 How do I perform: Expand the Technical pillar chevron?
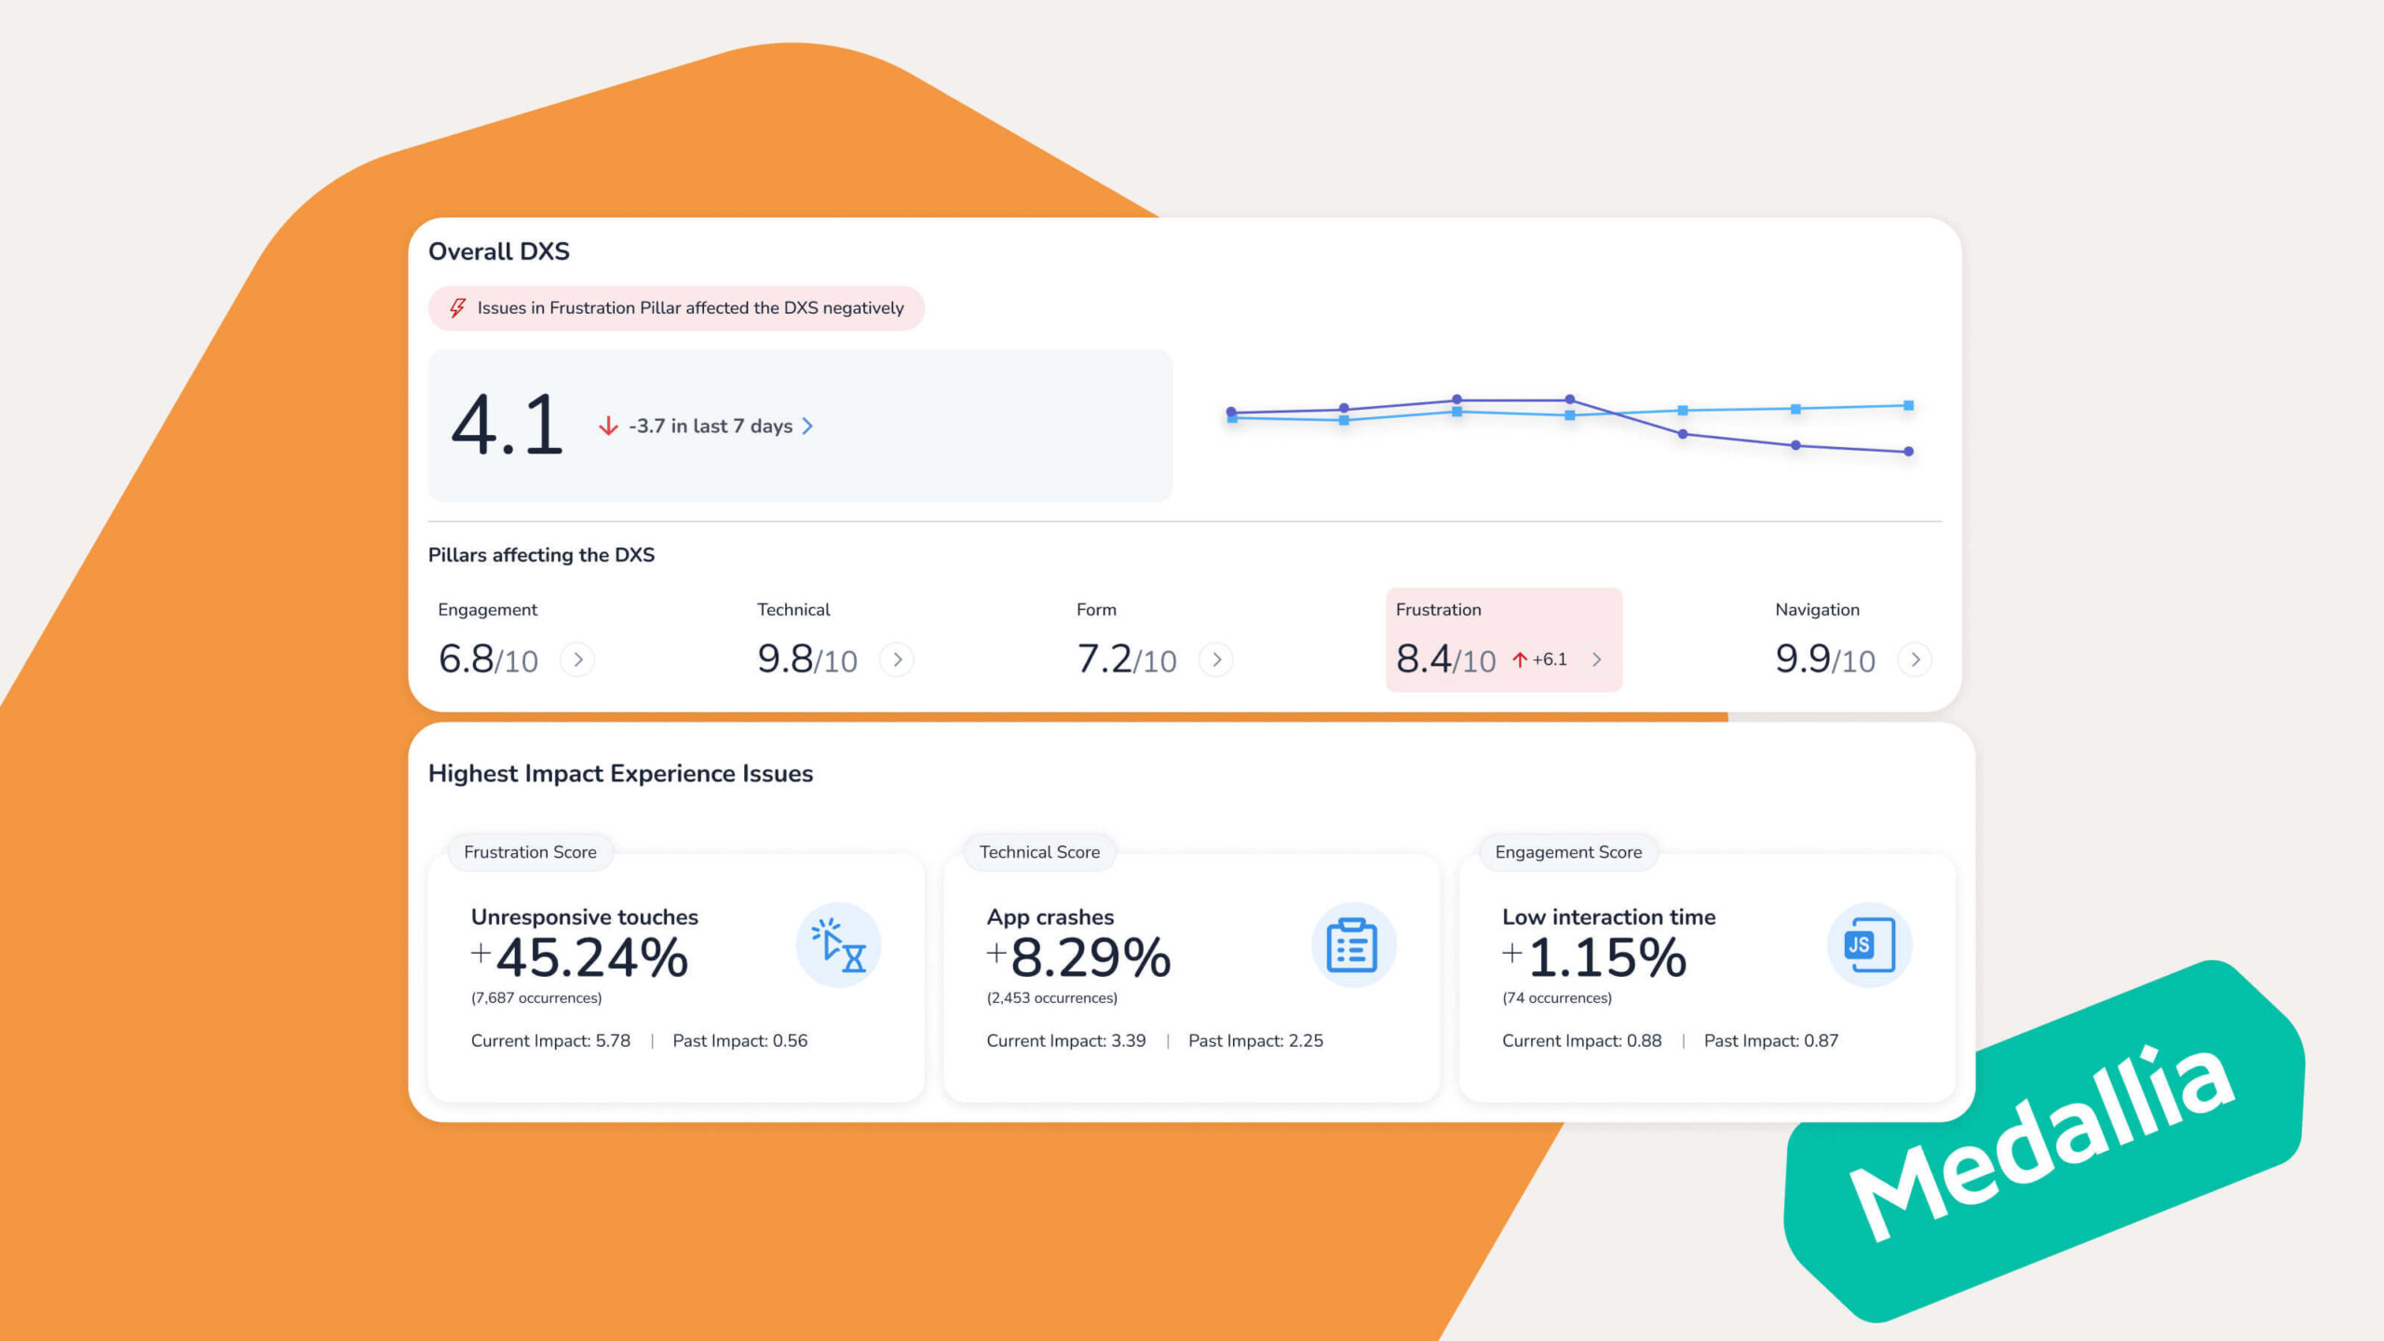click(897, 660)
